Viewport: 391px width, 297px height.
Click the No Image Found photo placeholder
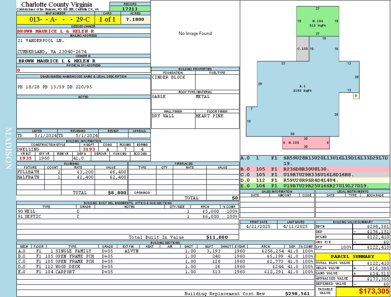click(195, 33)
